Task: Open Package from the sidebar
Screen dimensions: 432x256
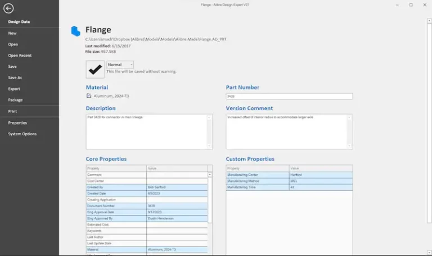Action: pyautogui.click(x=15, y=100)
